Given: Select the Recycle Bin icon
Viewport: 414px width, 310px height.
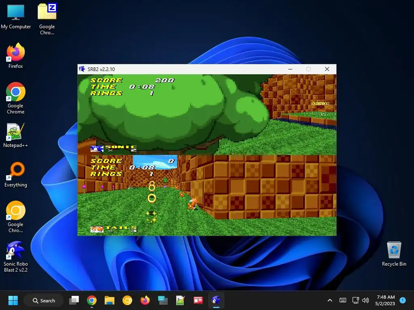Looking at the screenshot, I should 394,254.
